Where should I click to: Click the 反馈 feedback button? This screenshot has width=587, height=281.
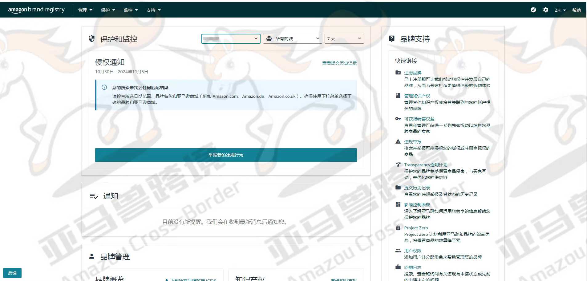(12, 273)
